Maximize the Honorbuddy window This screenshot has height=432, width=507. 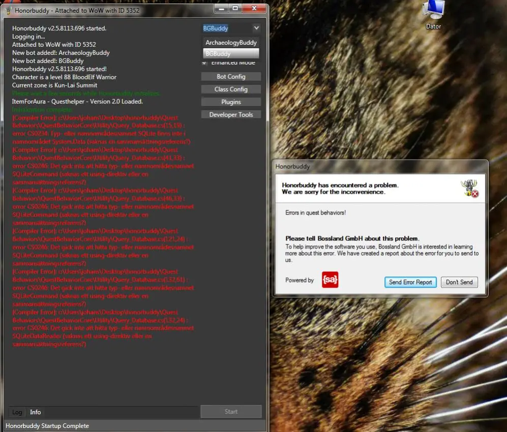(x=235, y=9)
